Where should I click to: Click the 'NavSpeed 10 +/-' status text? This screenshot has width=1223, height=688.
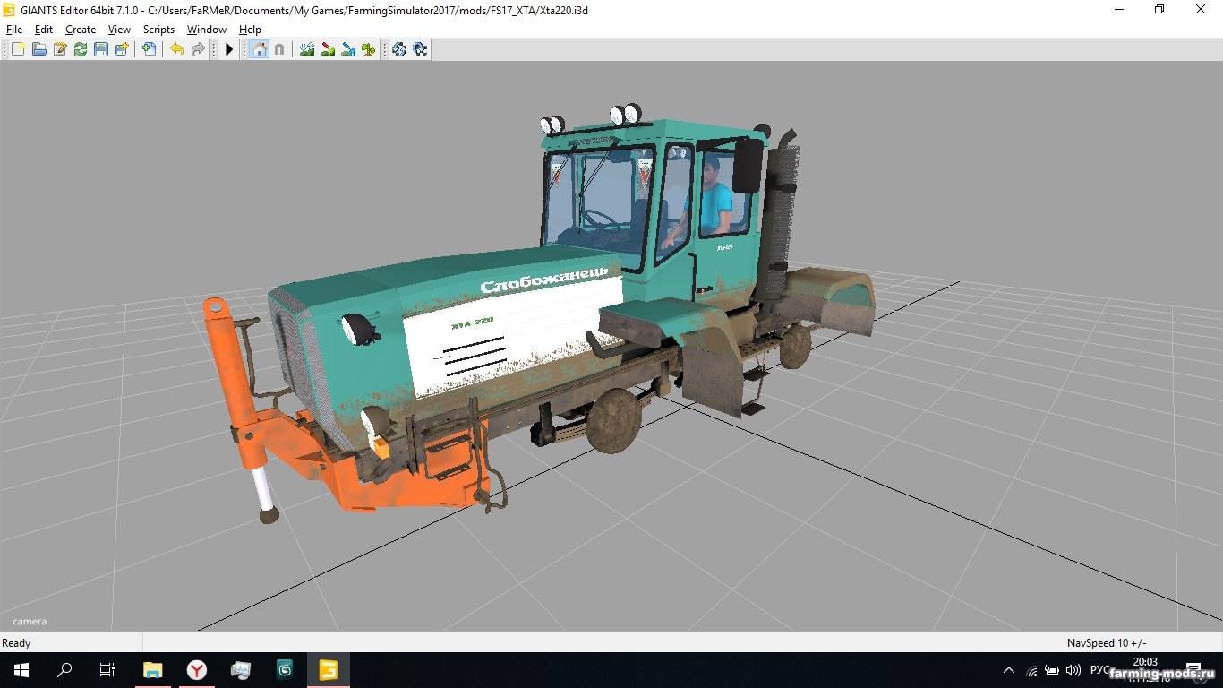(1107, 642)
